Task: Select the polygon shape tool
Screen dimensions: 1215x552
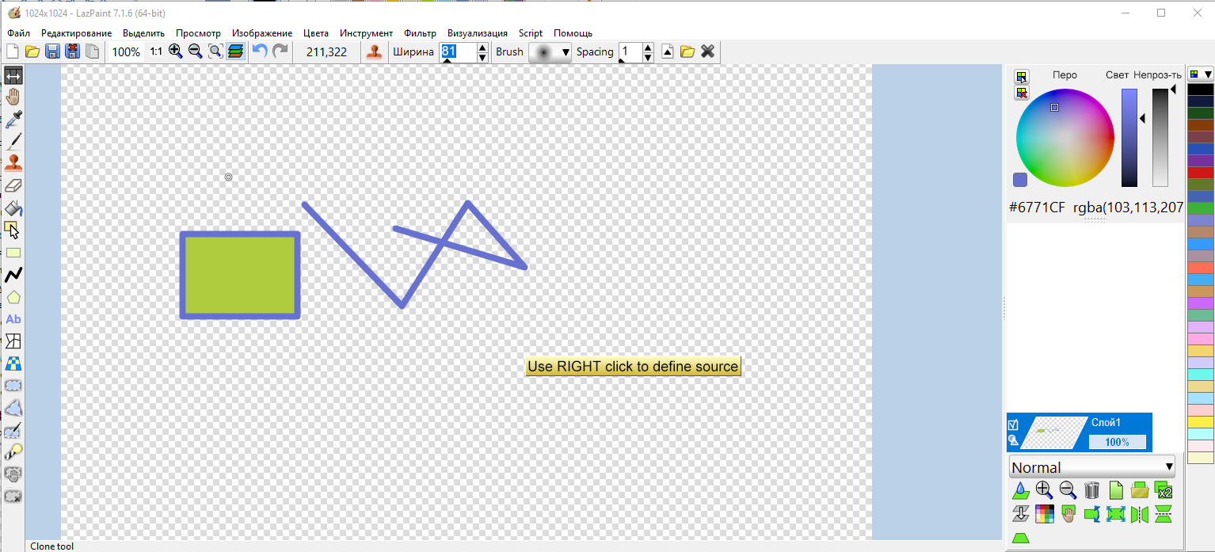Action: click(13, 297)
